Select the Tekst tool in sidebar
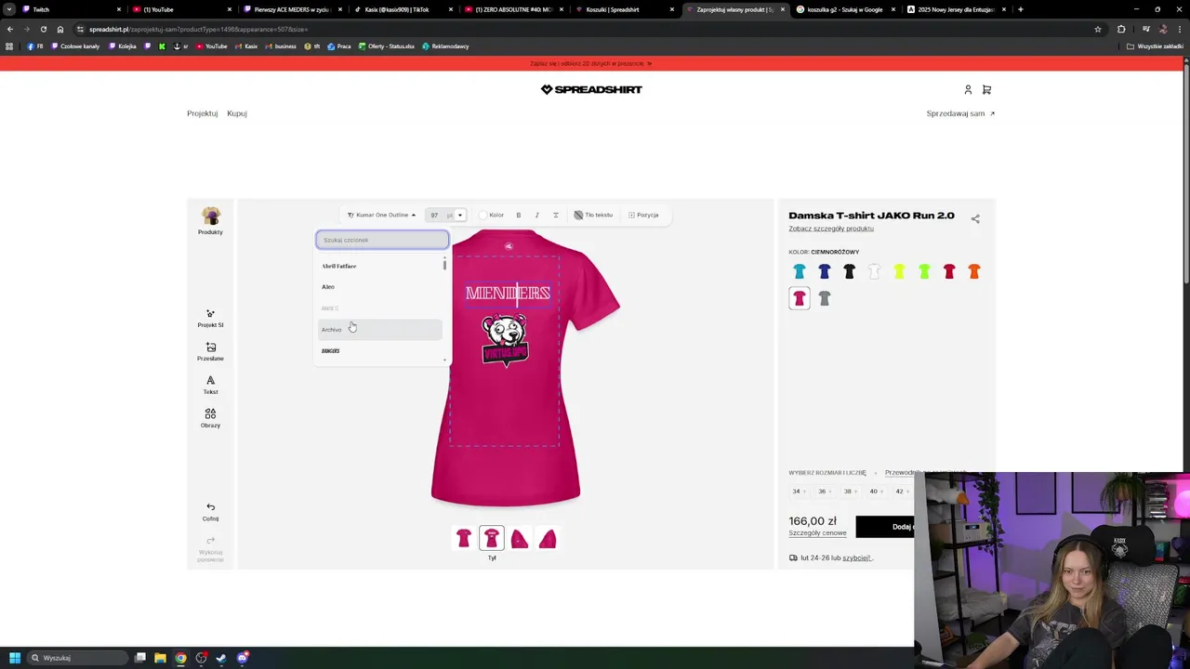The image size is (1190, 669). [x=210, y=385]
